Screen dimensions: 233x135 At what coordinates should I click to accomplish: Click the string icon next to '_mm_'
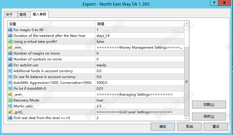(10, 48)
